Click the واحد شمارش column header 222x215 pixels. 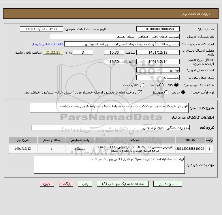[80, 140]
